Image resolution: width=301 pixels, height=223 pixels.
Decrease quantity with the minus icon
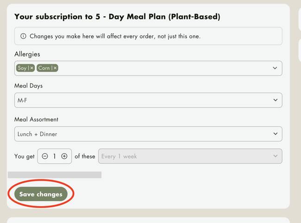pyautogui.click(x=45, y=156)
